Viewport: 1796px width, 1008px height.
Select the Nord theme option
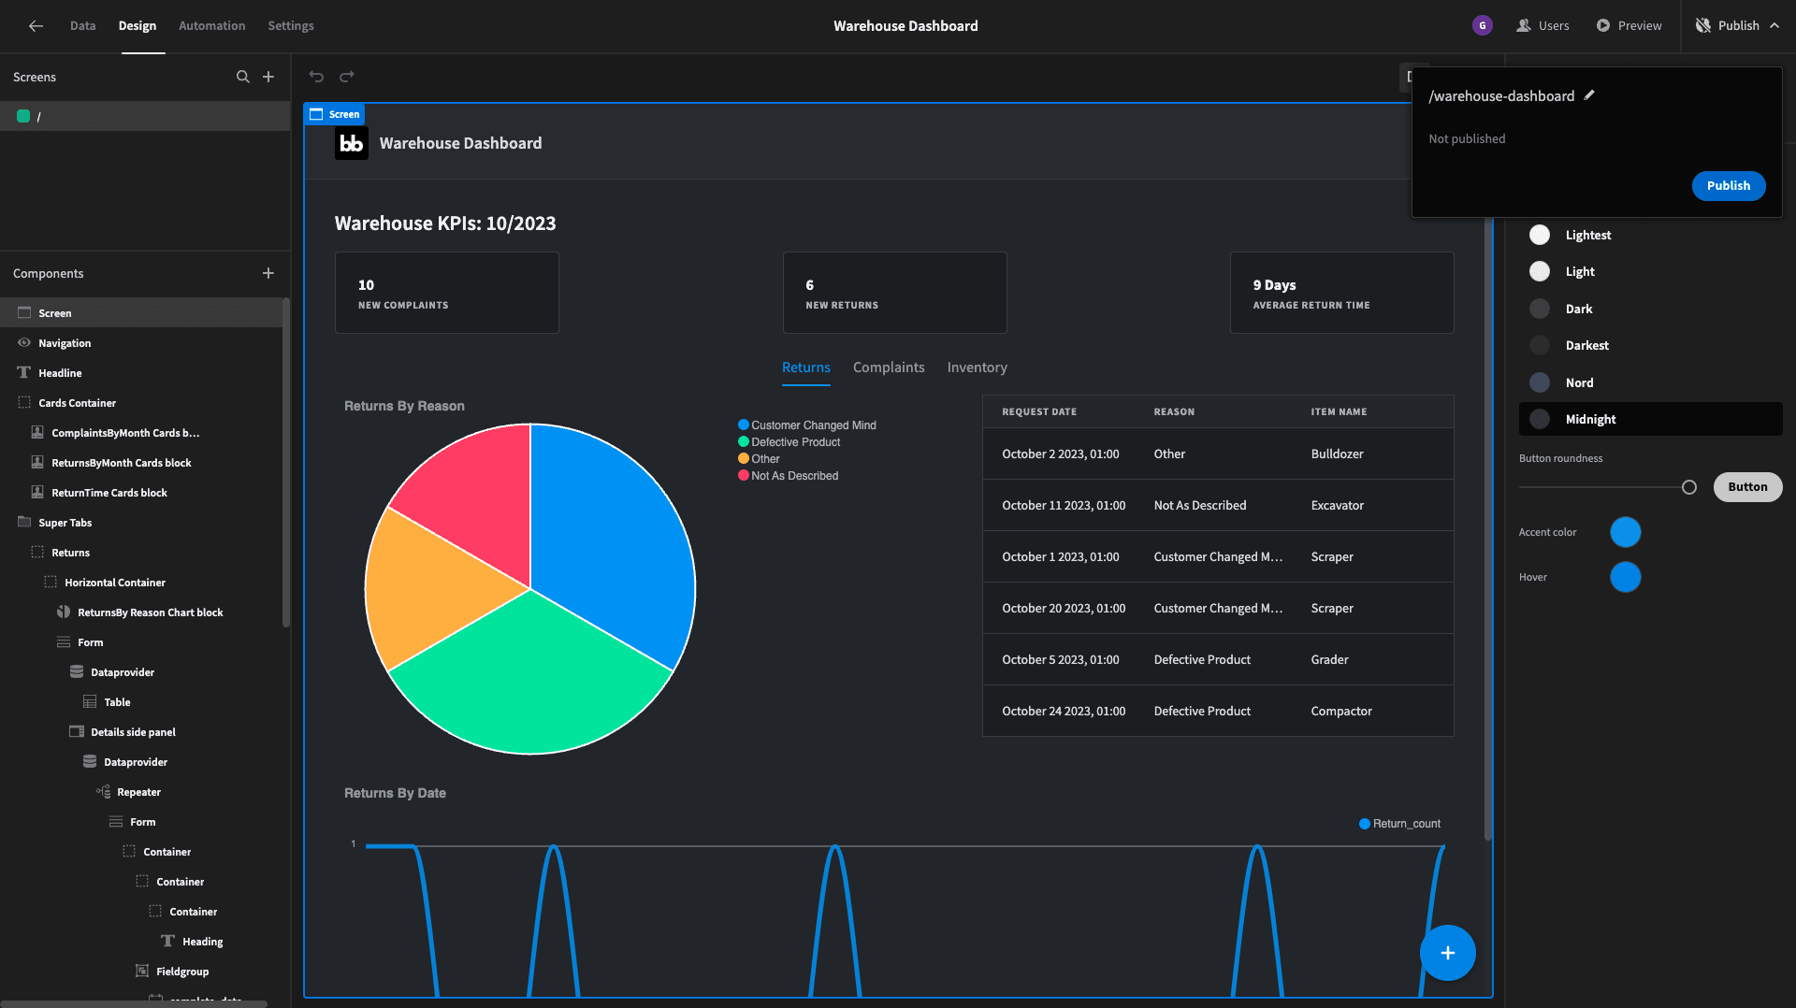click(x=1650, y=382)
